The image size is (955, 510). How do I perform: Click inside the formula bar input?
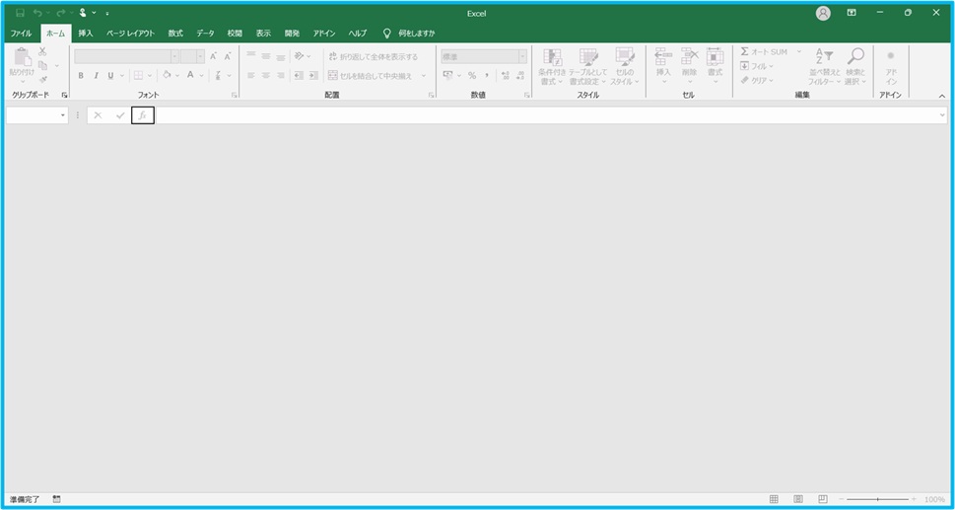coord(542,115)
